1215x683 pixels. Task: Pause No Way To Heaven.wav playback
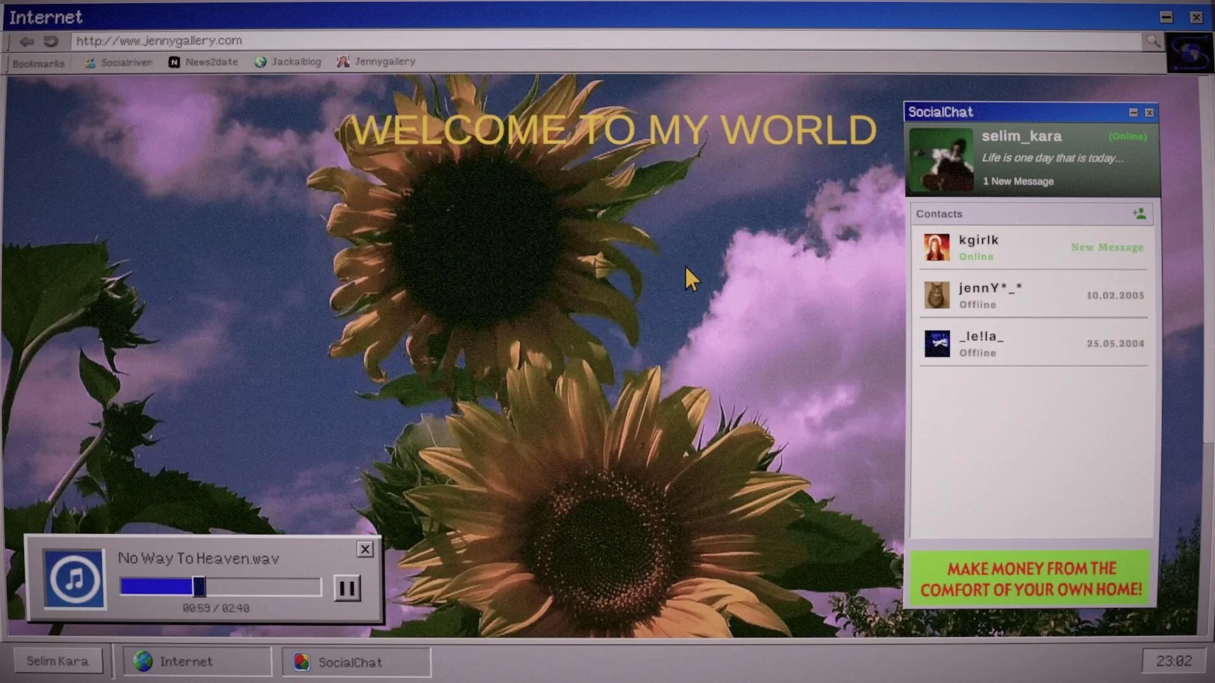(347, 588)
